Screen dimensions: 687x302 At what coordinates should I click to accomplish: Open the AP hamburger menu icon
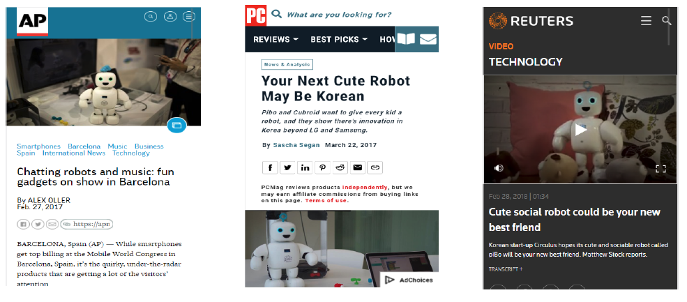pos(189,17)
